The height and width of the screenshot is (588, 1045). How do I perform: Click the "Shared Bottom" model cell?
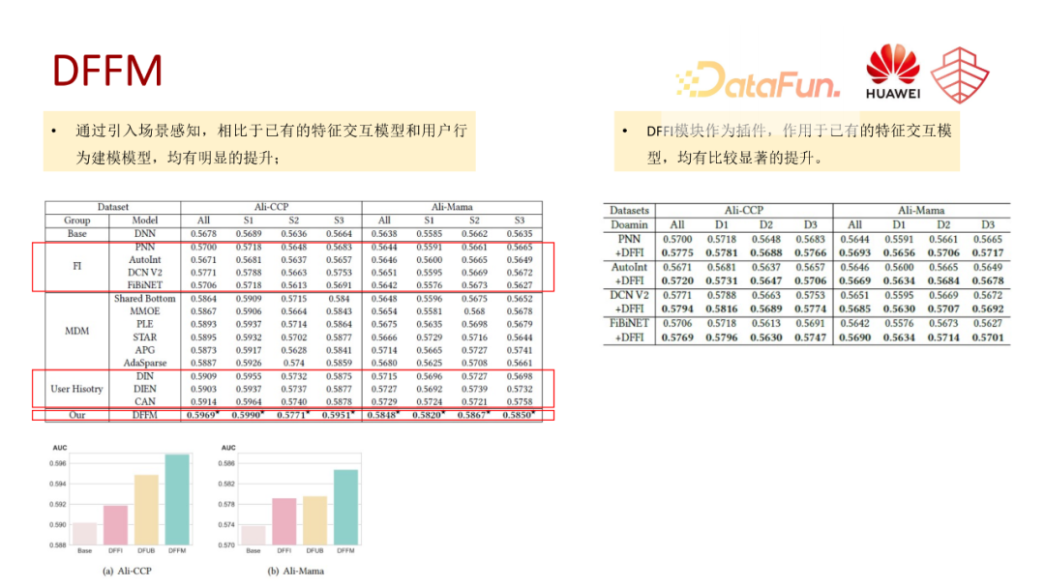pyautogui.click(x=144, y=299)
